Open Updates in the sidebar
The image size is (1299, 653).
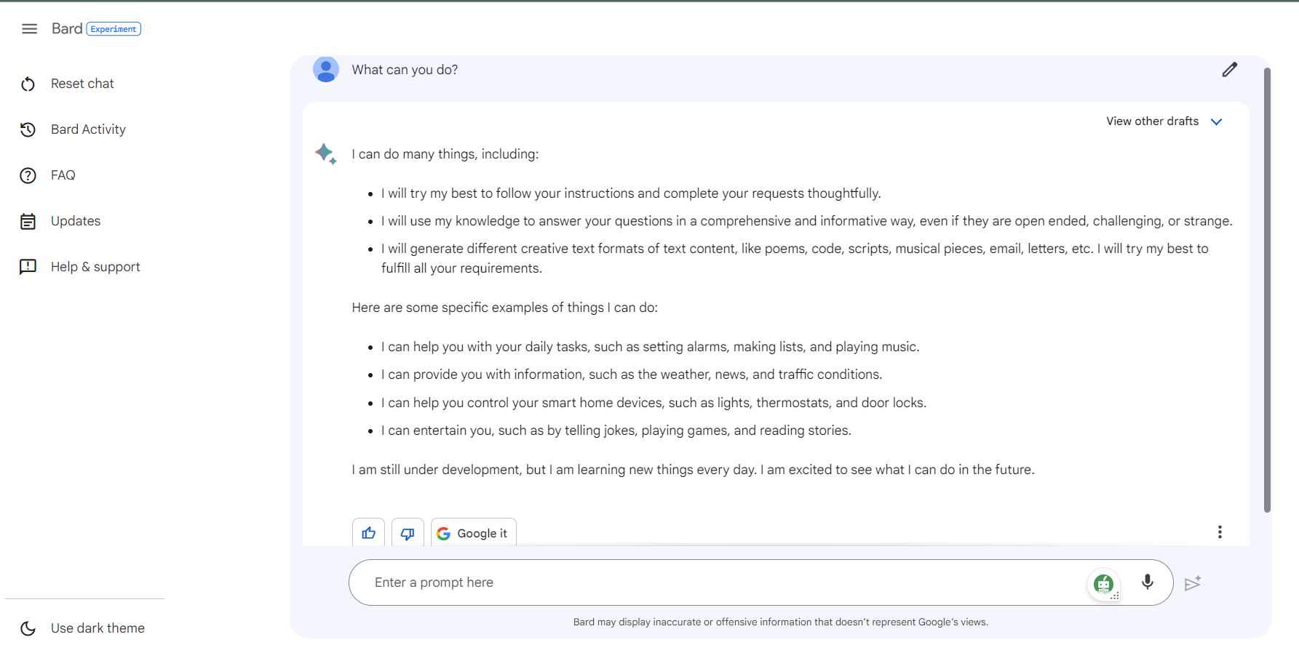(76, 221)
